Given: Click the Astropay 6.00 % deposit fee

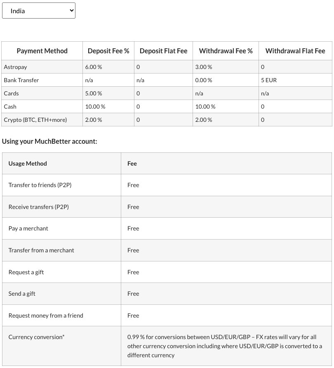Looking at the screenshot, I should [94, 67].
